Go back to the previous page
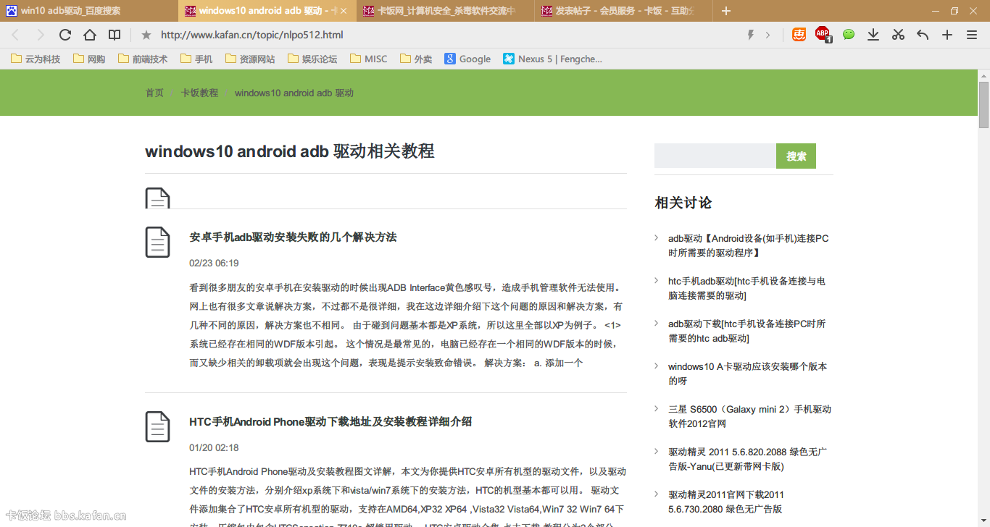The width and height of the screenshot is (990, 527). coord(15,35)
